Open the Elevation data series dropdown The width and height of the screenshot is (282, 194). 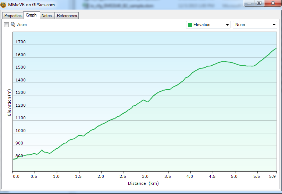click(208, 25)
